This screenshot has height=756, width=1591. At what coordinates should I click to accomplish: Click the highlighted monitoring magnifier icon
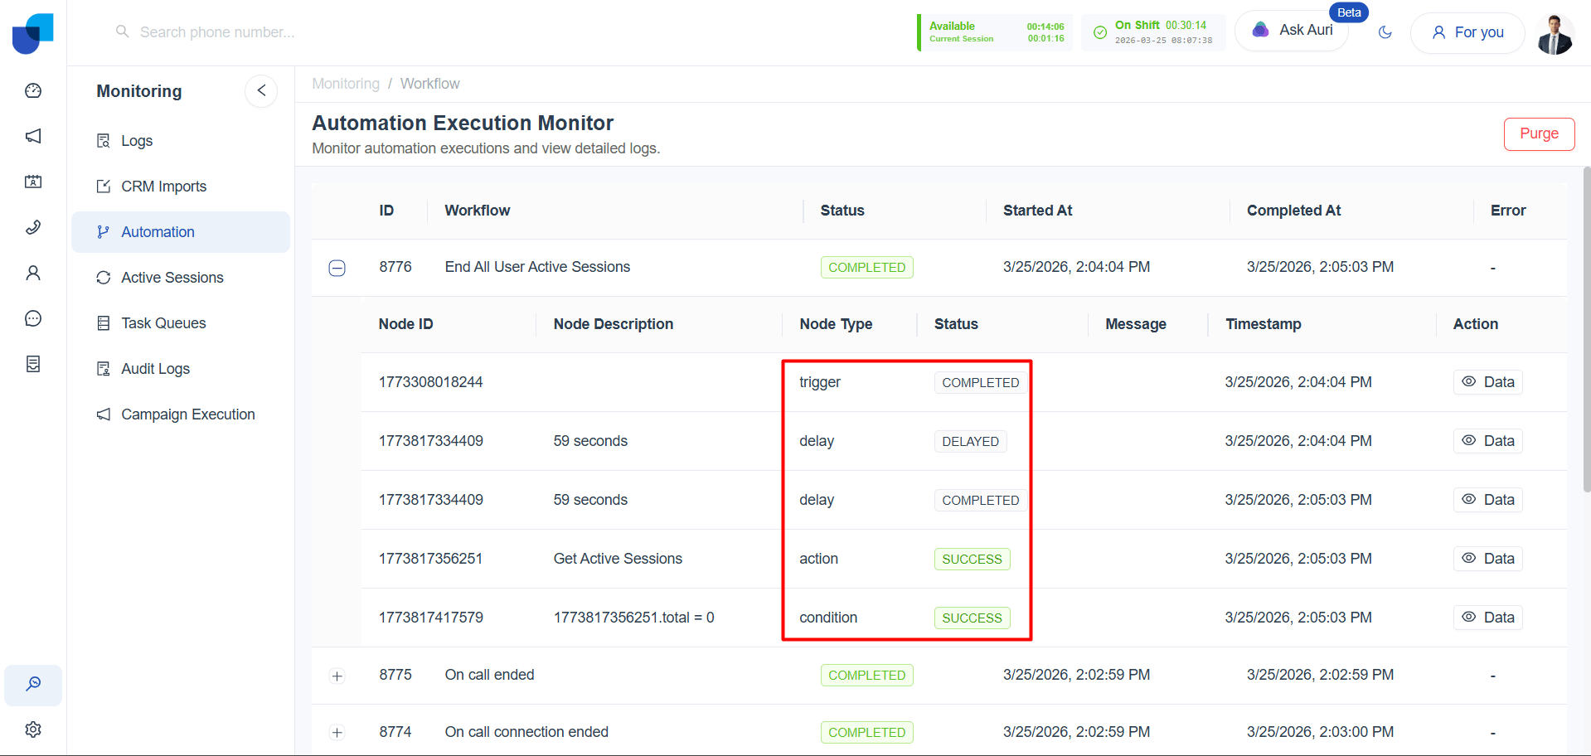coord(33,684)
